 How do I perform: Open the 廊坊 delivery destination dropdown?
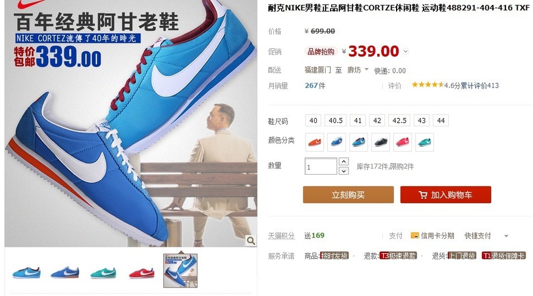pos(358,70)
